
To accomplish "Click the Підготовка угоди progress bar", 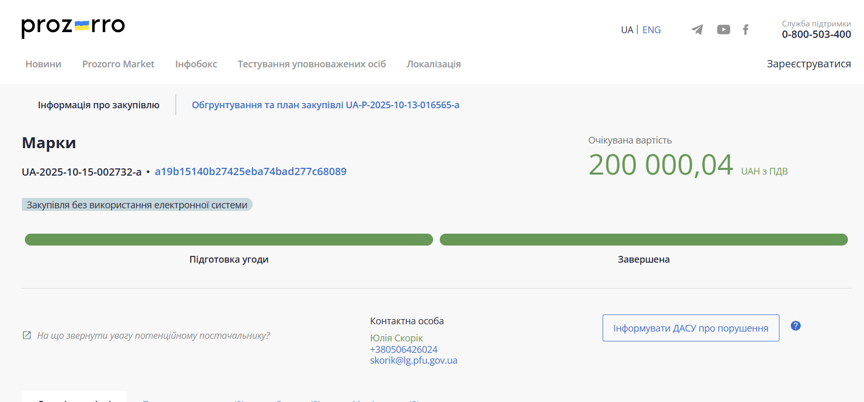I will click(x=229, y=239).
